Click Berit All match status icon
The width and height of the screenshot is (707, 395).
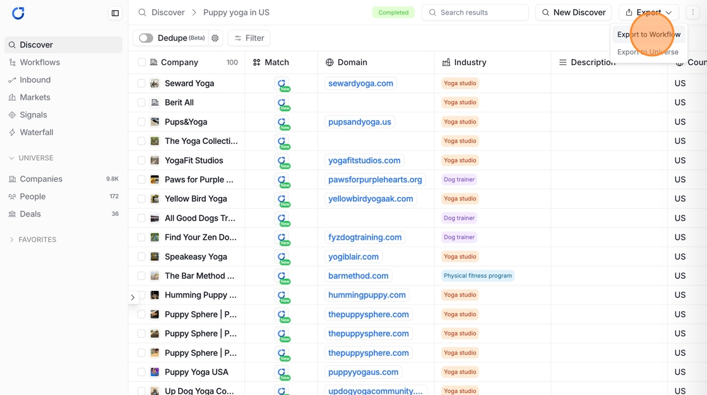click(x=282, y=103)
